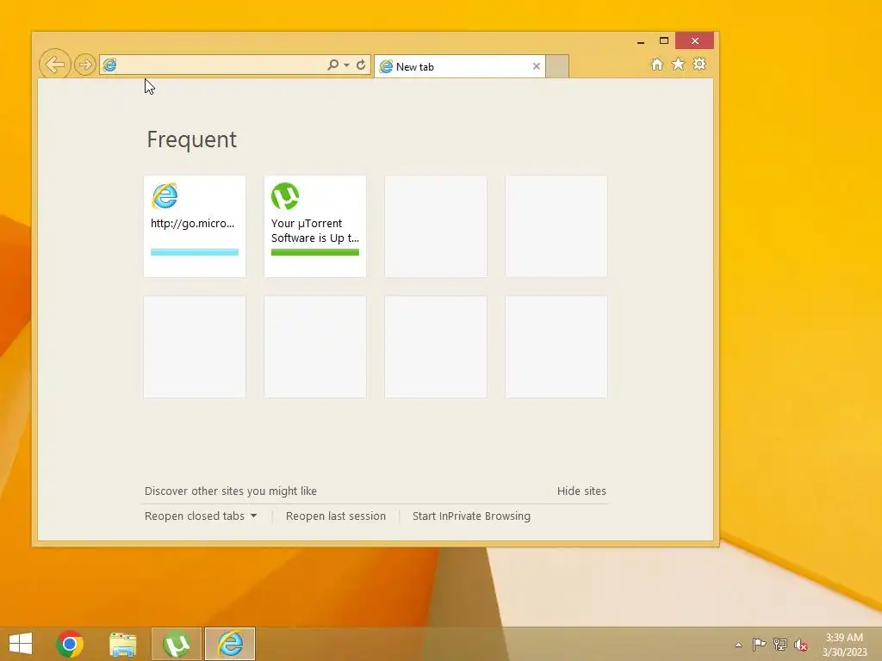The width and height of the screenshot is (882, 661).
Task: Open the Windows Start button
Action: 21,644
